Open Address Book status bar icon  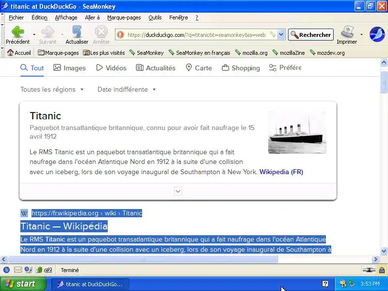(39, 270)
